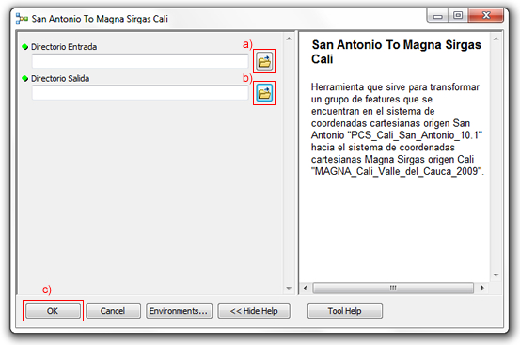The width and height of the screenshot is (520, 345).
Task: Confirm the tool with OK
Action: [x=53, y=311]
